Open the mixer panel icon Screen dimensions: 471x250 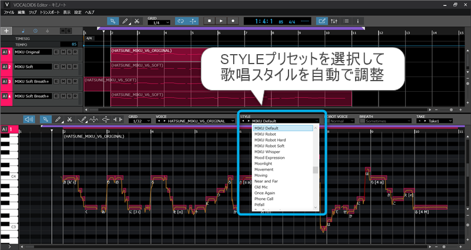(334, 21)
